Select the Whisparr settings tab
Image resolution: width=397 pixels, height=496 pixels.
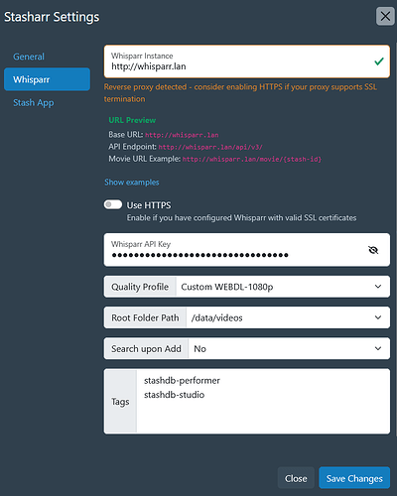point(47,79)
